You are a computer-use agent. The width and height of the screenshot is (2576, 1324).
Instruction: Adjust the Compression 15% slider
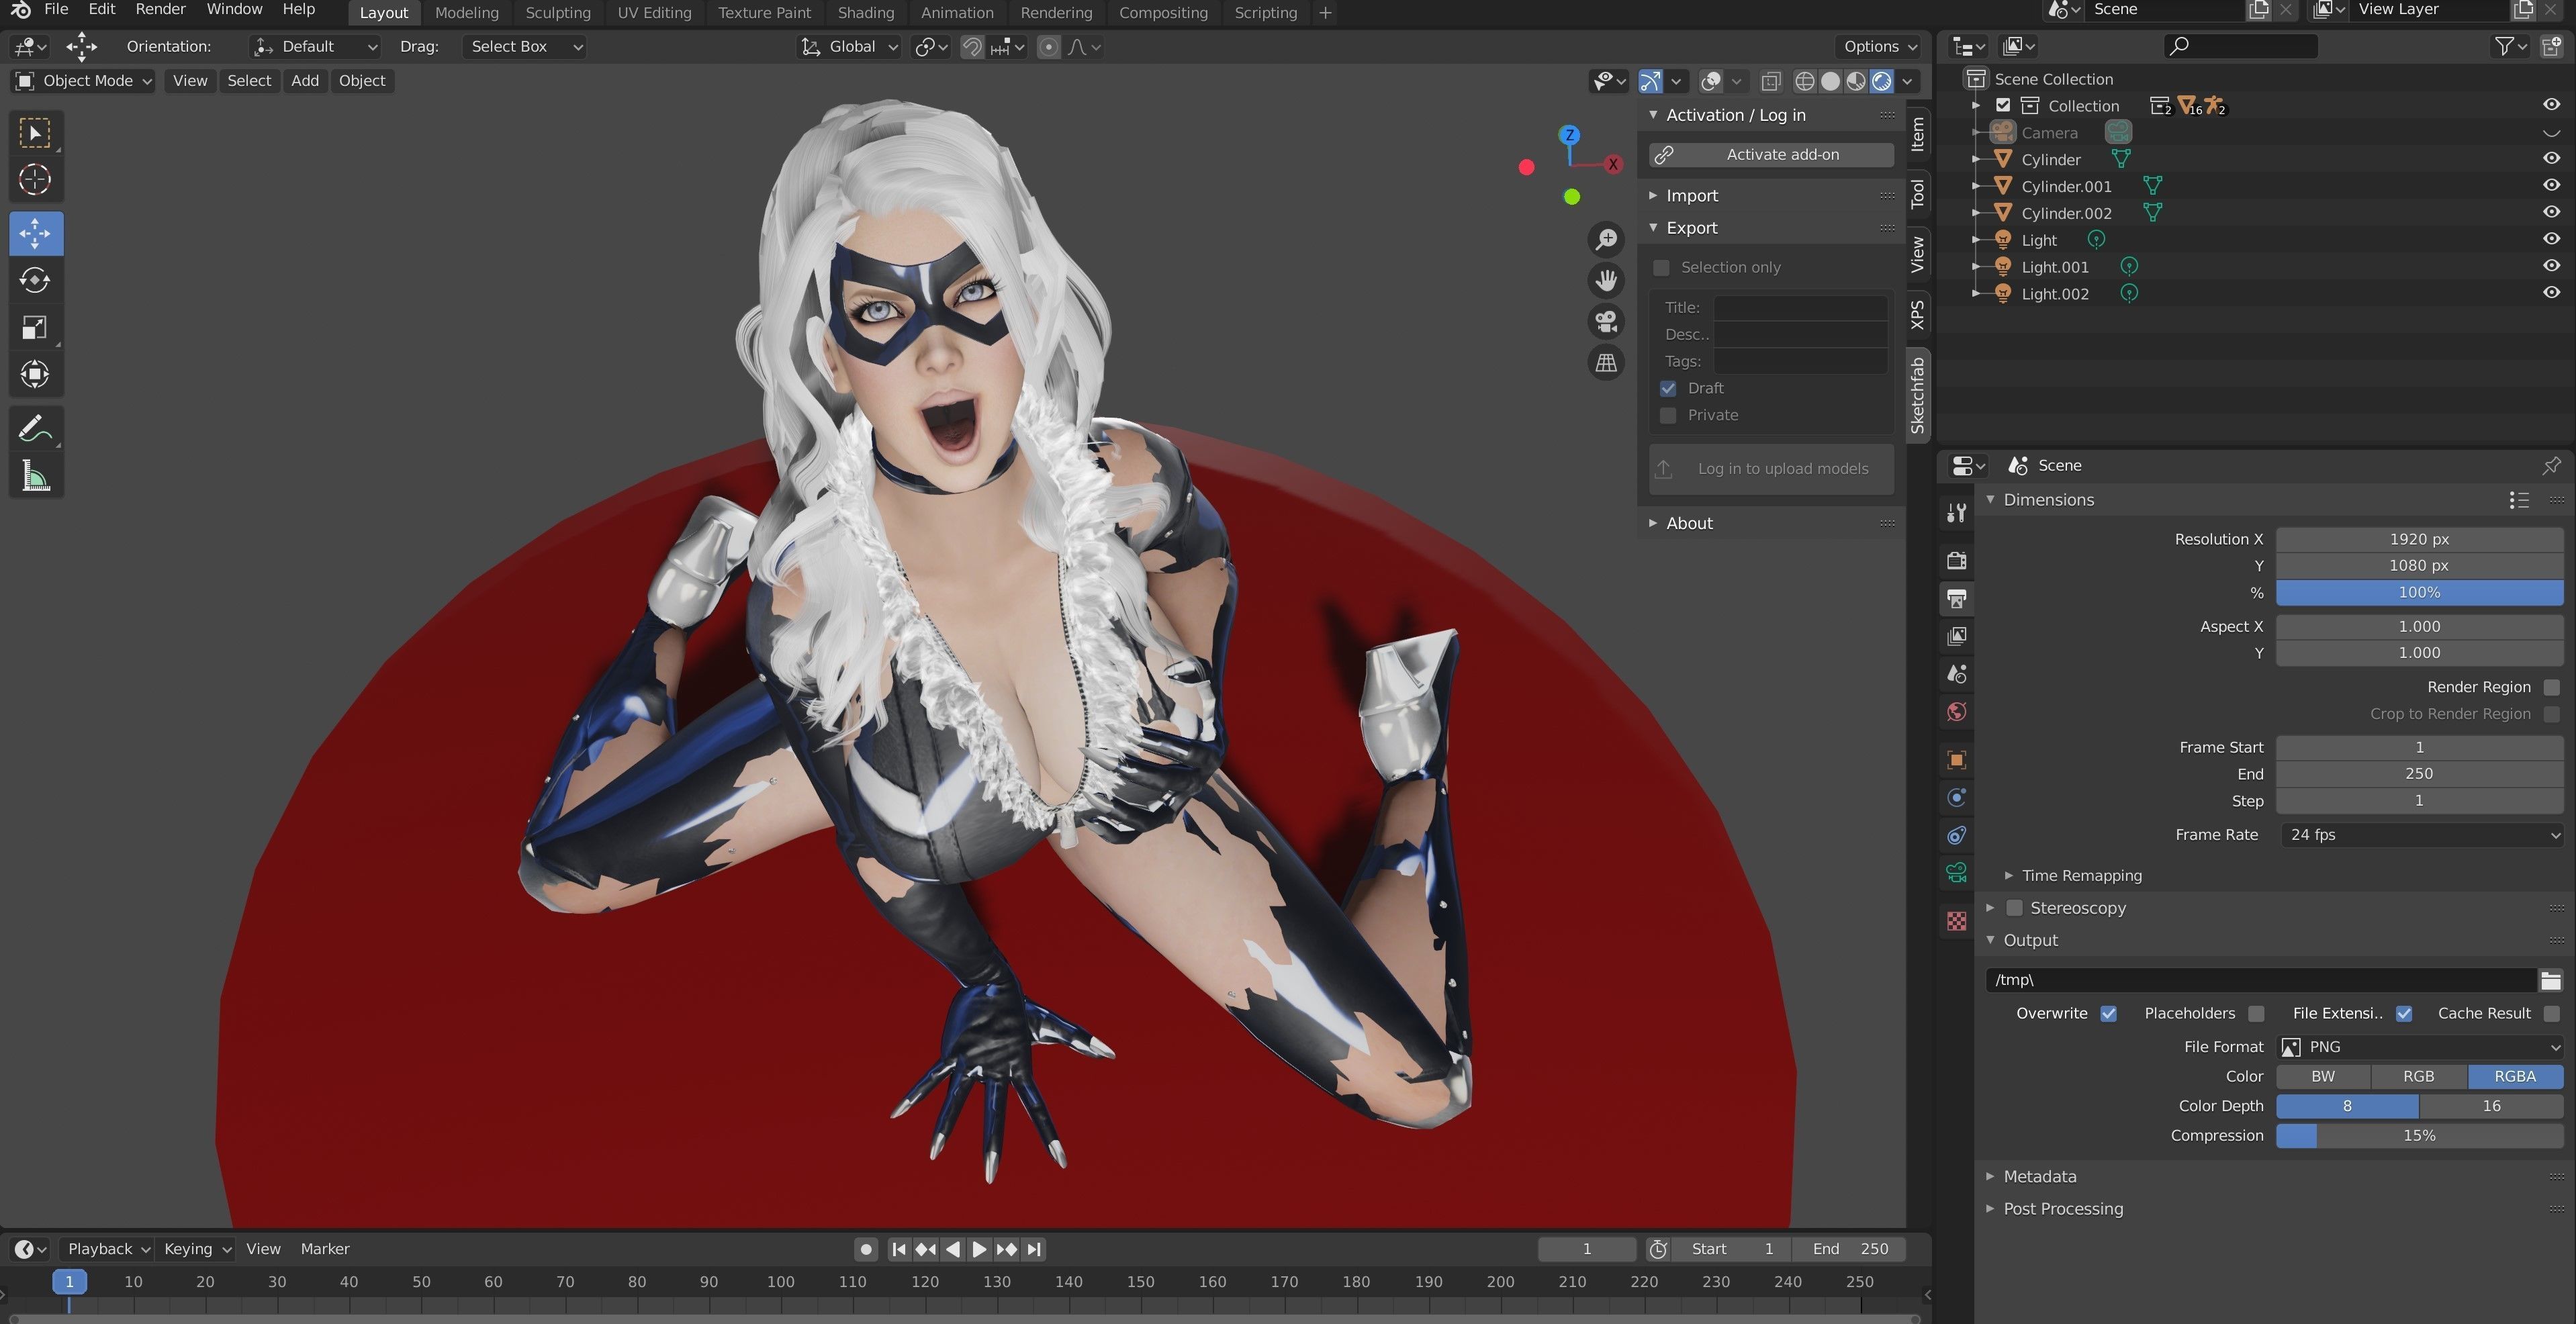[x=2420, y=1135]
